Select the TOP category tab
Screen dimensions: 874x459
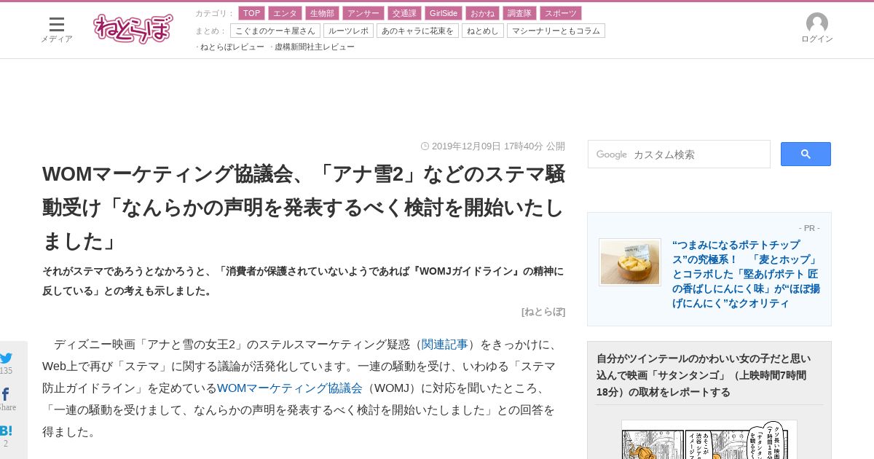pos(251,13)
